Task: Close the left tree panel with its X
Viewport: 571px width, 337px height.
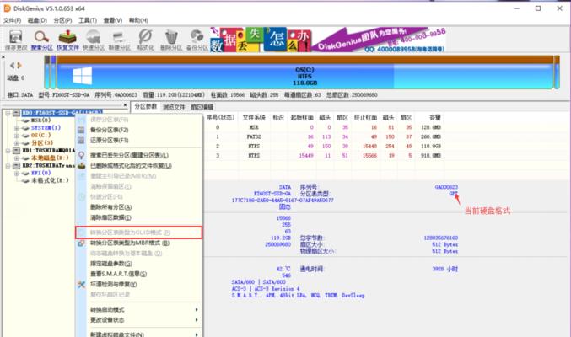Action: click(x=126, y=105)
